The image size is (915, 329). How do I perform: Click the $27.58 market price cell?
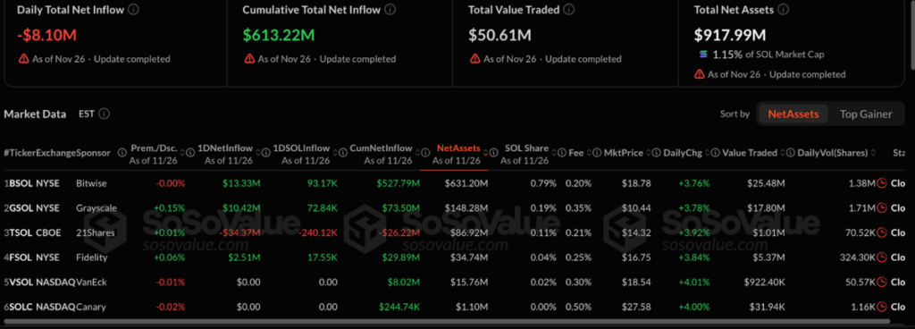636,307
